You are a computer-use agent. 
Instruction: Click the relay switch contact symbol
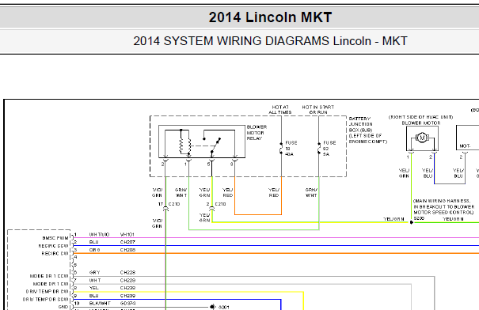tap(215, 146)
